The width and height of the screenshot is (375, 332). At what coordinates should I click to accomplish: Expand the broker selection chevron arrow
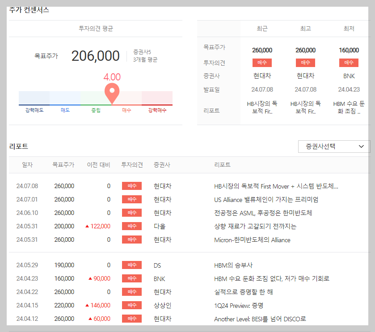tap(361, 146)
